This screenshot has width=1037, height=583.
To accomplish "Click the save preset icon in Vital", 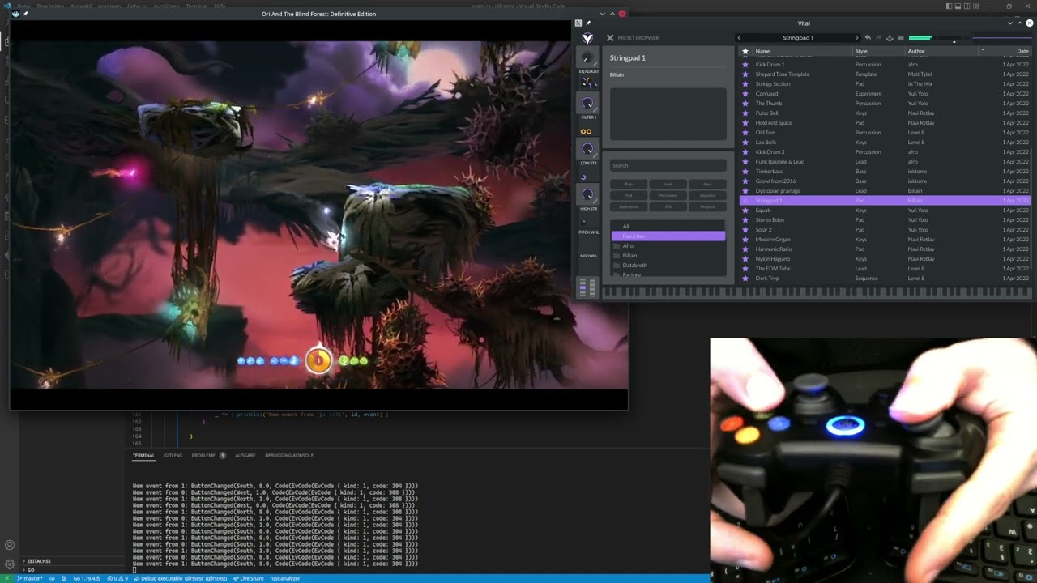I will click(890, 38).
